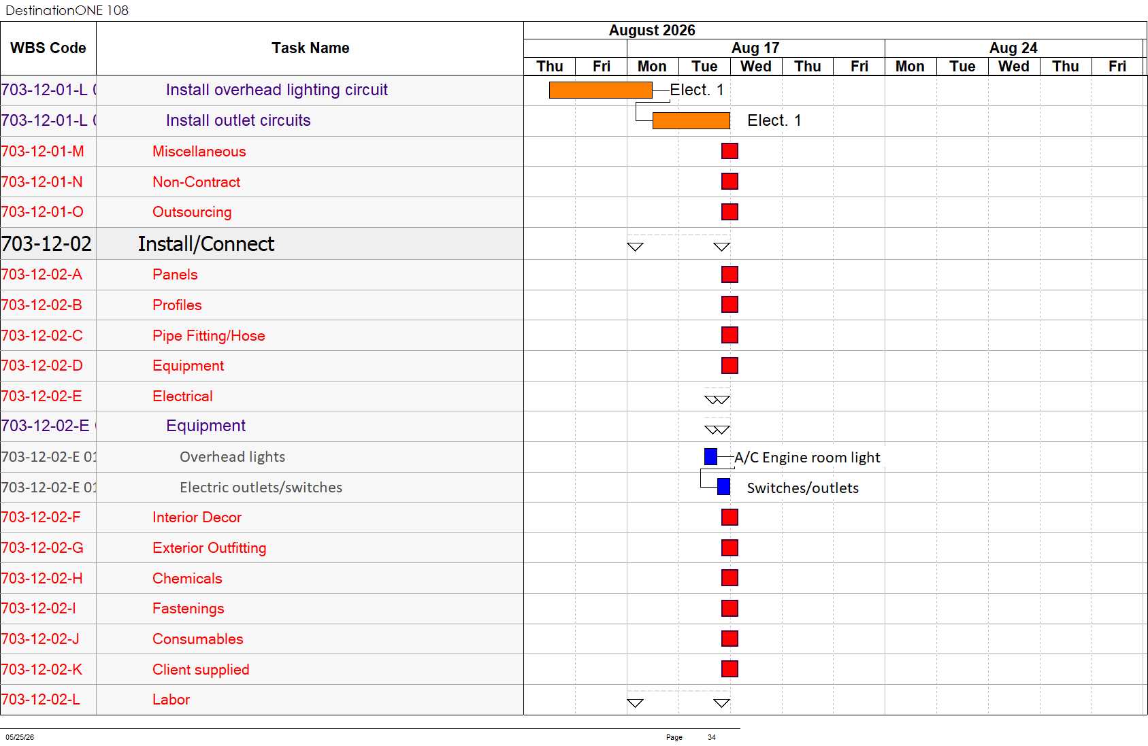
Task: Click the blue Overhead lights task bar
Action: click(x=710, y=457)
